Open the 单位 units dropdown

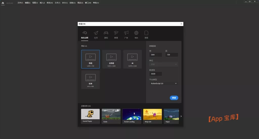point(164,64)
